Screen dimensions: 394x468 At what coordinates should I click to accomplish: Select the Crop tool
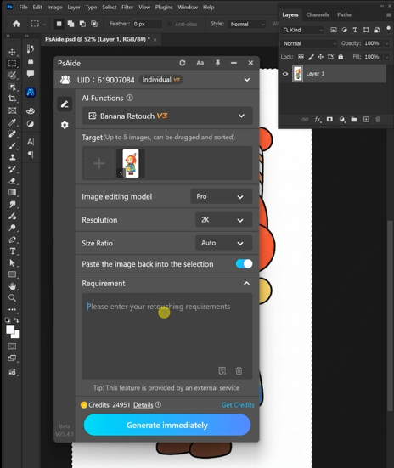point(12,99)
